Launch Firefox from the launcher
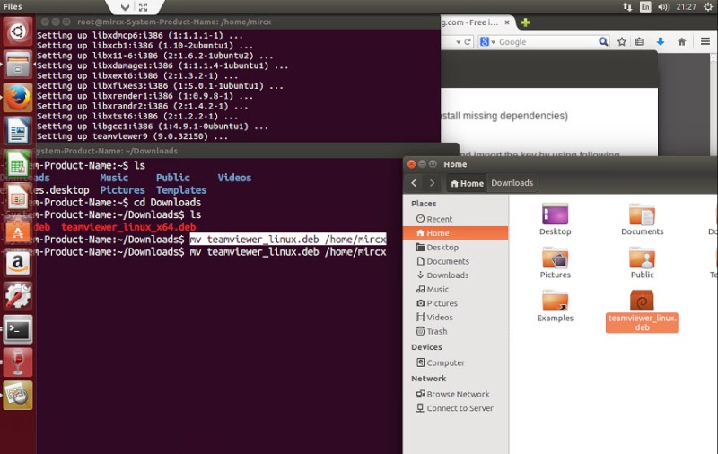718x454 pixels. 18,98
